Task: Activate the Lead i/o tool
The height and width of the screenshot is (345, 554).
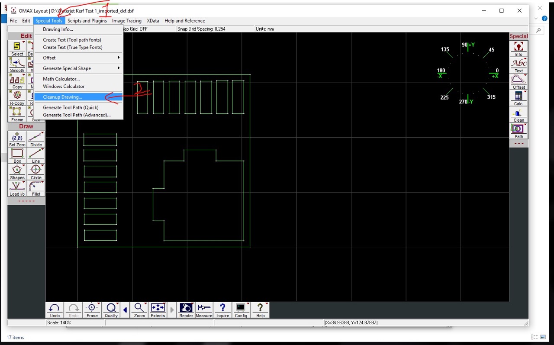Action: click(17, 189)
